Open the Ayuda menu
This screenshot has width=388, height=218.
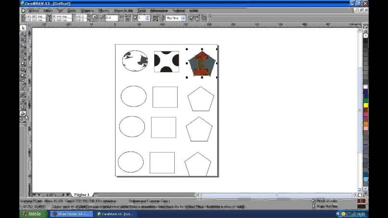pos(194,11)
